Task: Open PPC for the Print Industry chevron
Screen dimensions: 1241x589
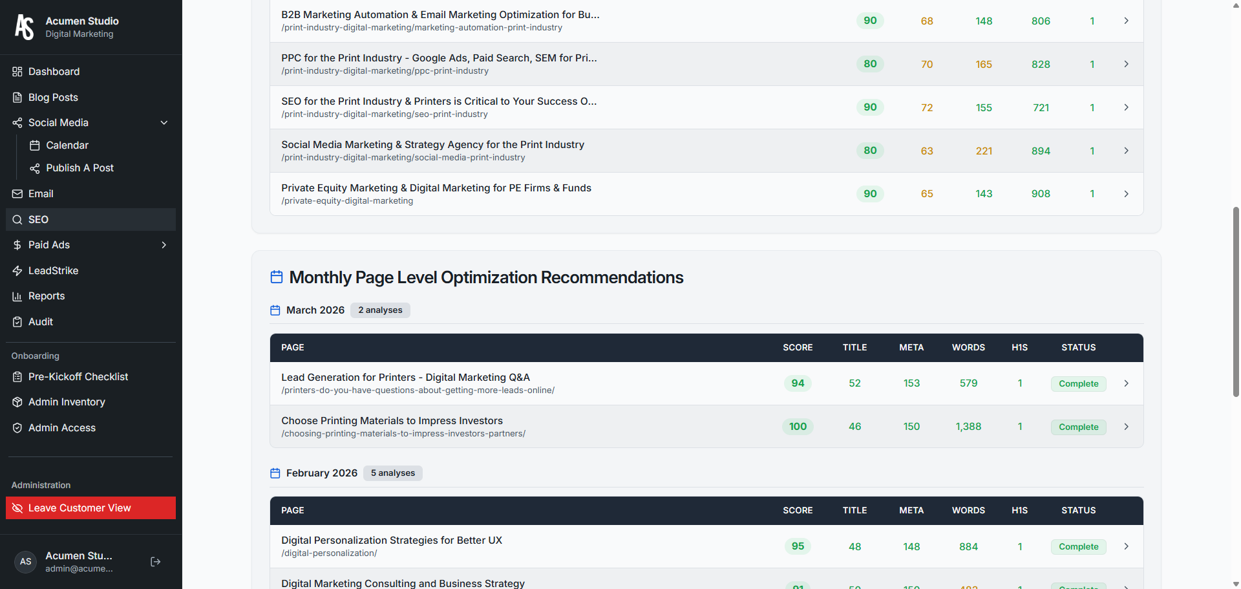Action: (1126, 64)
